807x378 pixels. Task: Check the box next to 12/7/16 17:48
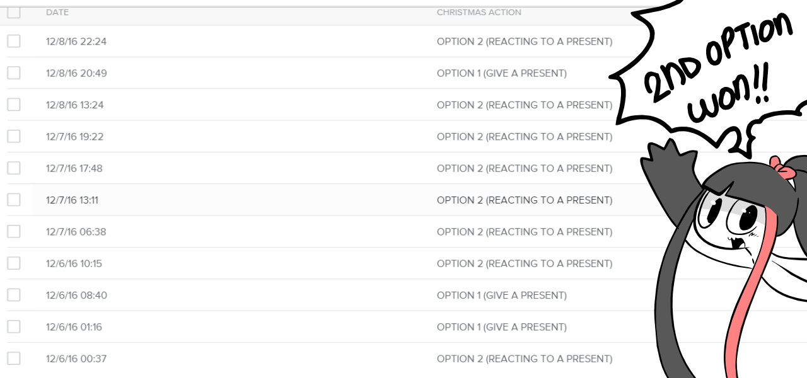coord(14,168)
